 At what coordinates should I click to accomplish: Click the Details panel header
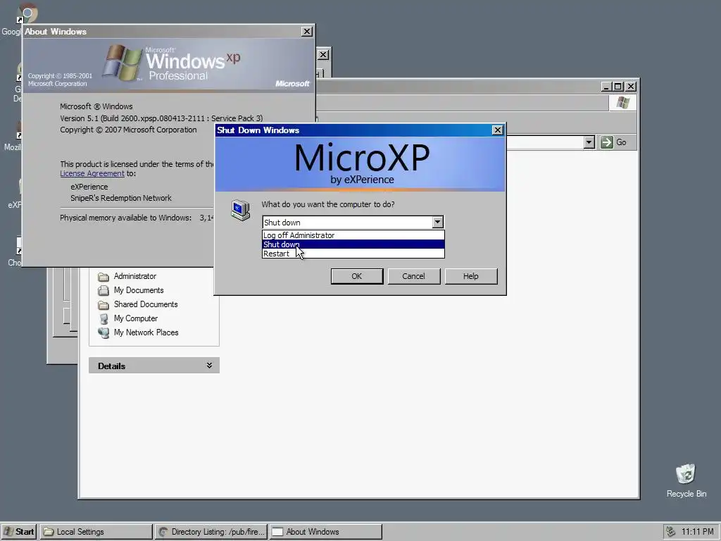pyautogui.click(x=154, y=366)
